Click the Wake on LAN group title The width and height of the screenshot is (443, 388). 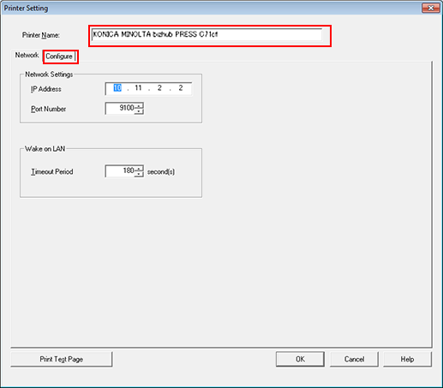click(45, 149)
